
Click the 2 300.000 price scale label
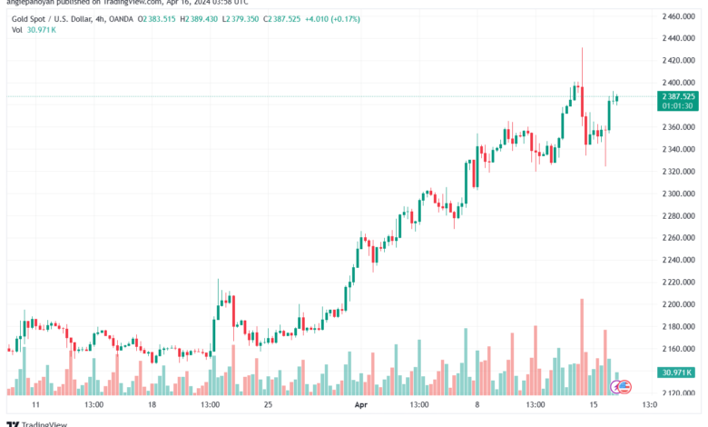click(x=679, y=194)
